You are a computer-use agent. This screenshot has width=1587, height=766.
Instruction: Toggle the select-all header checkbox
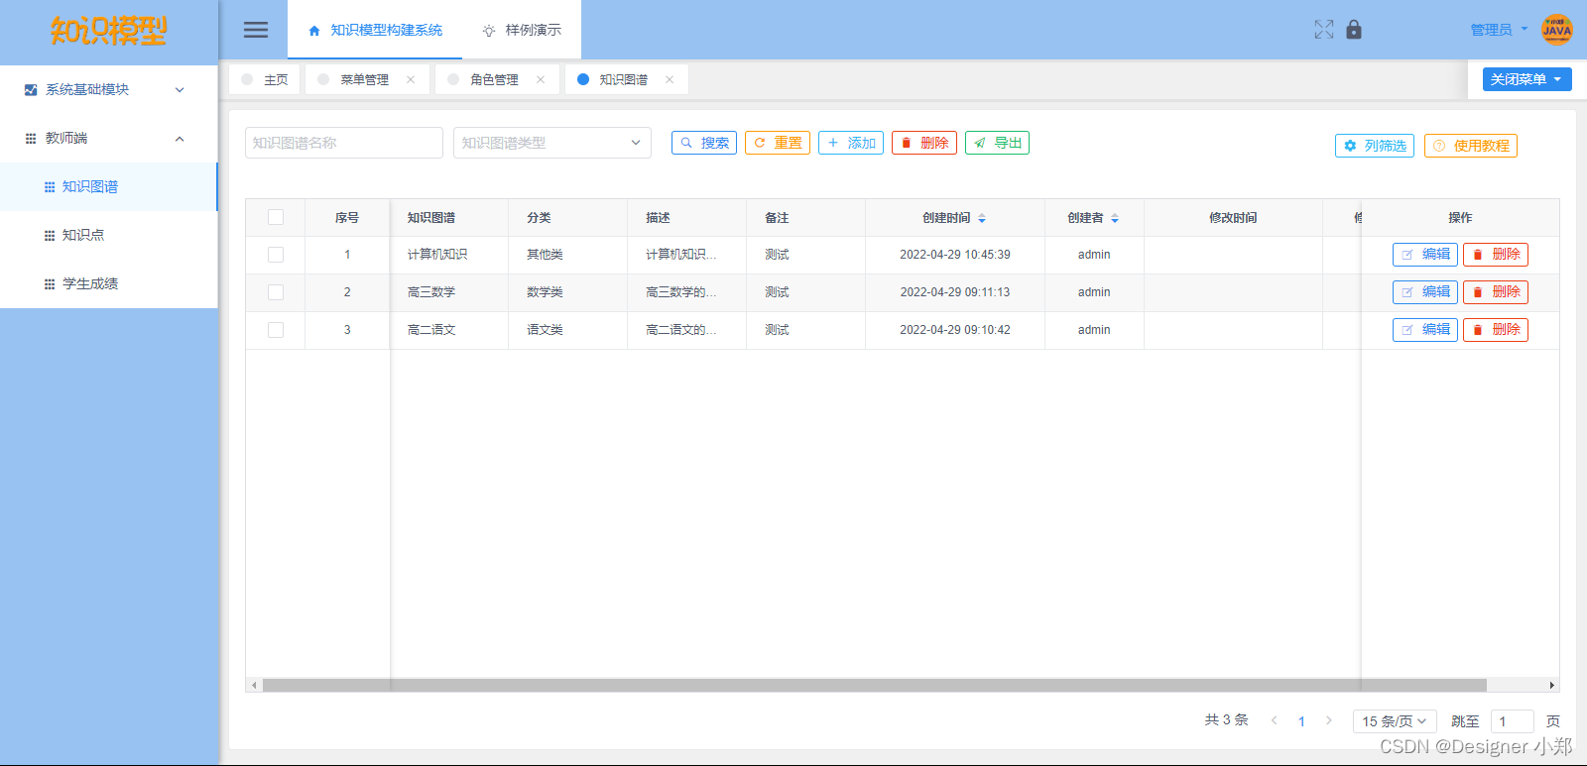276,217
